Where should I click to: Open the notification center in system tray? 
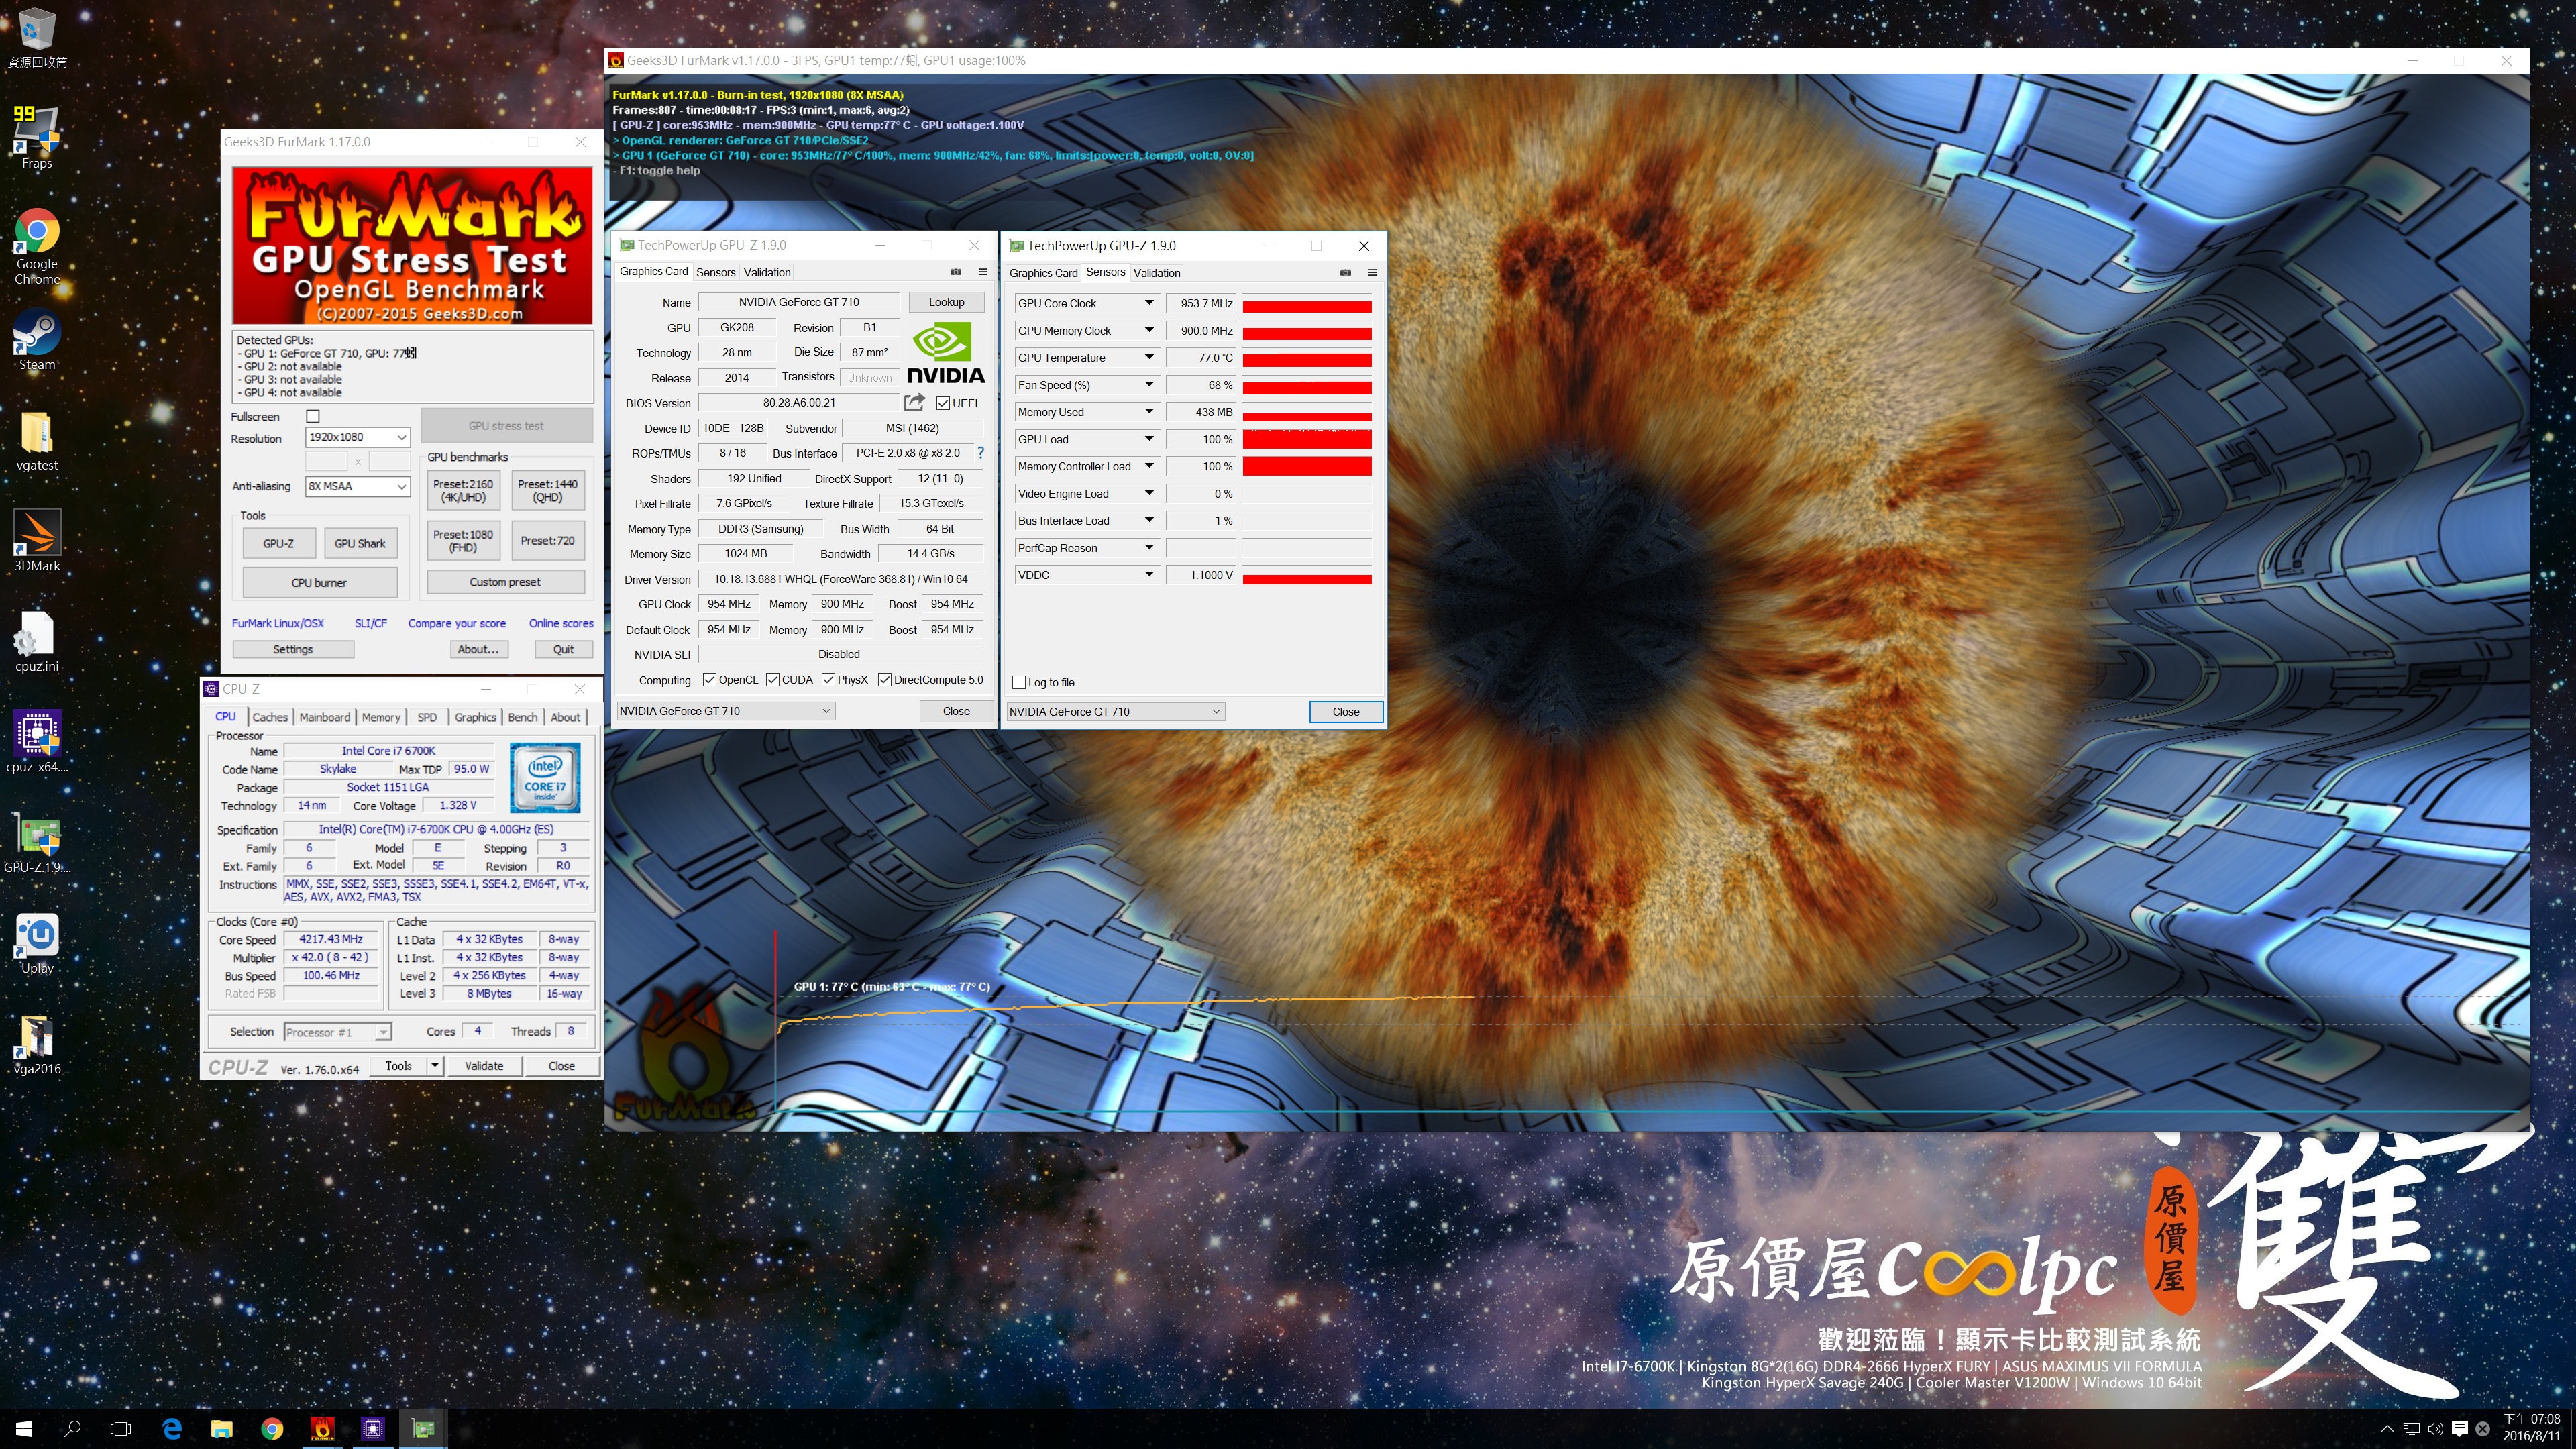point(2460,1429)
